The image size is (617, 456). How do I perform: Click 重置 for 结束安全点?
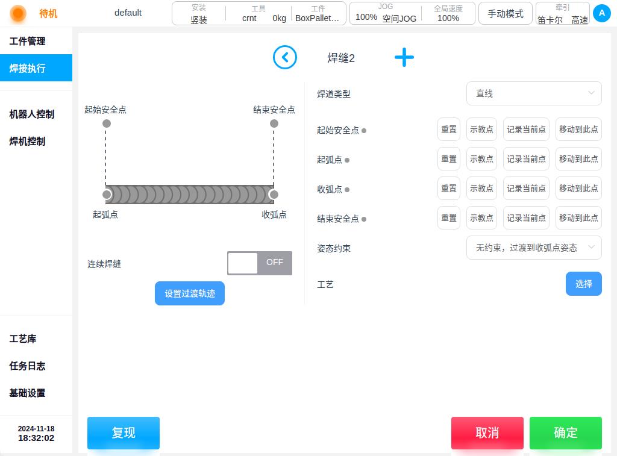pyautogui.click(x=449, y=218)
